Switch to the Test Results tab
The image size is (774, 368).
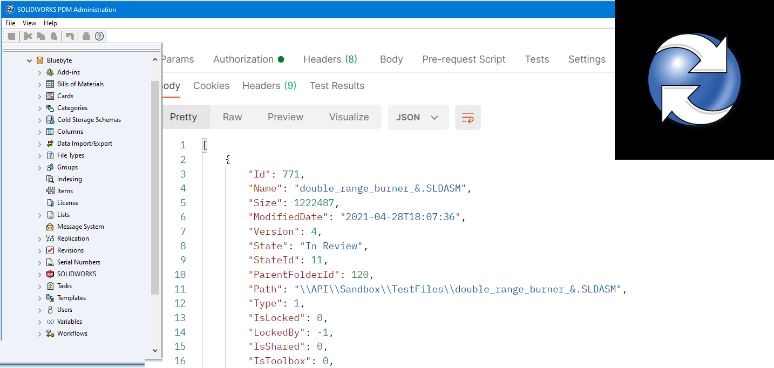coord(337,86)
